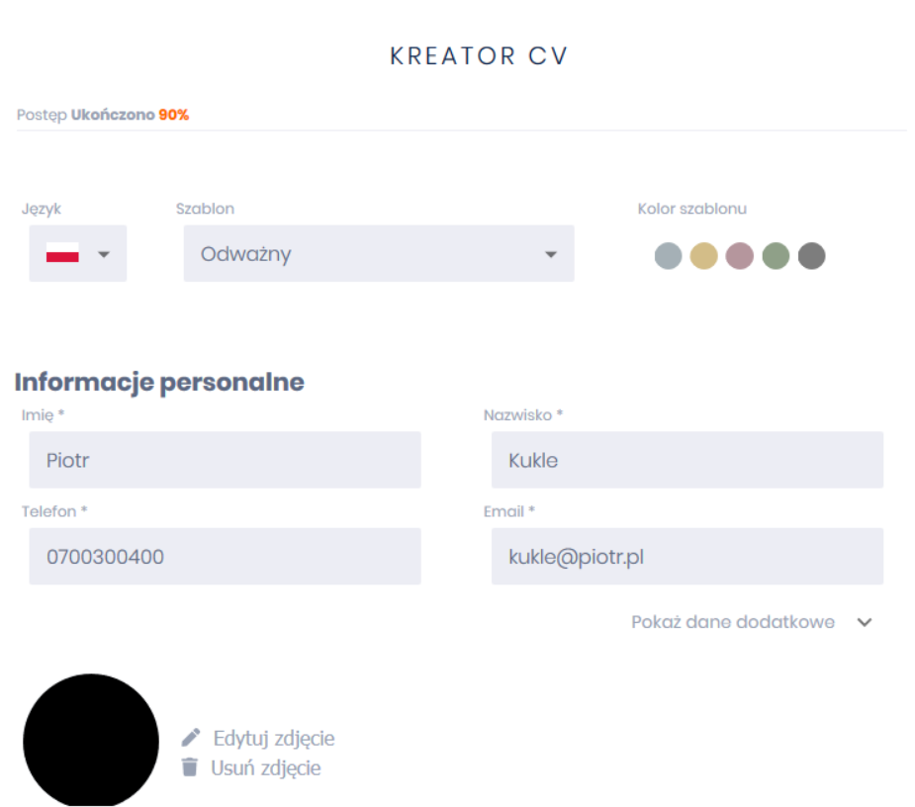The height and width of the screenshot is (807, 915).
Task: Click the Nazwisko field containing Kukle
Action: tap(686, 460)
